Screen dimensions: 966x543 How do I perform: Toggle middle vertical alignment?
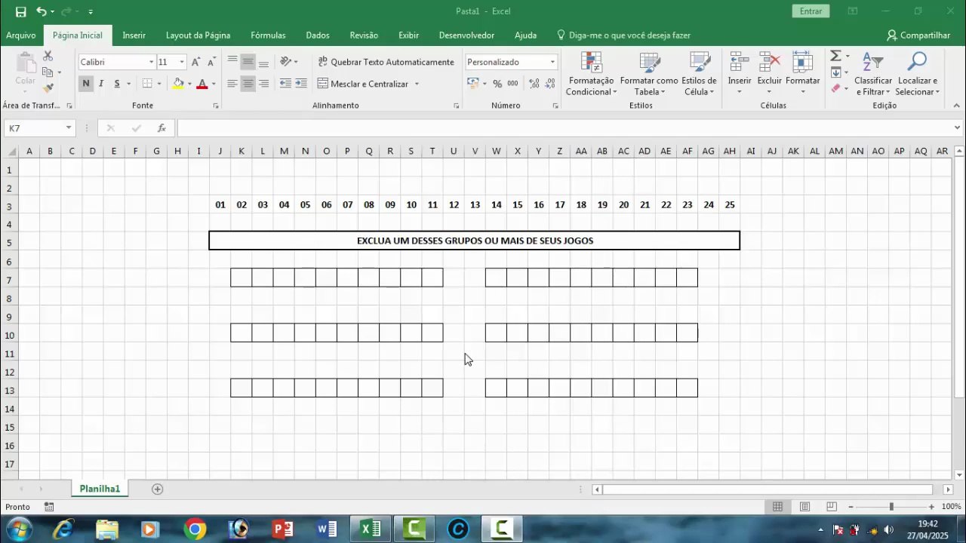point(248,62)
